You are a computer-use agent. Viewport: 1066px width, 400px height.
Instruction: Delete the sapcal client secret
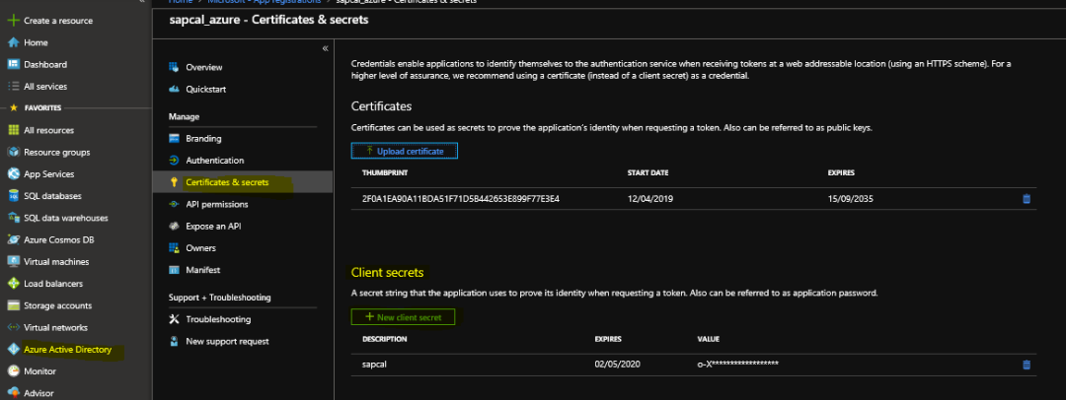click(1027, 365)
